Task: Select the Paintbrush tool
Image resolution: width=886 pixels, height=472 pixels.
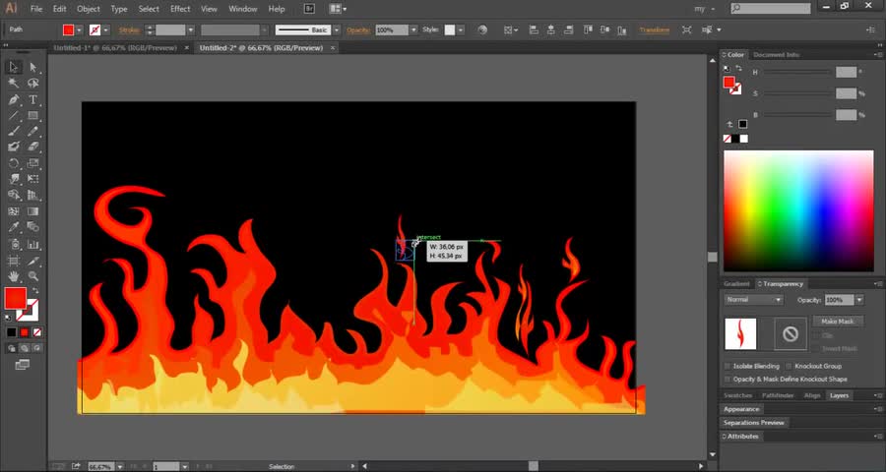Action: 14,131
